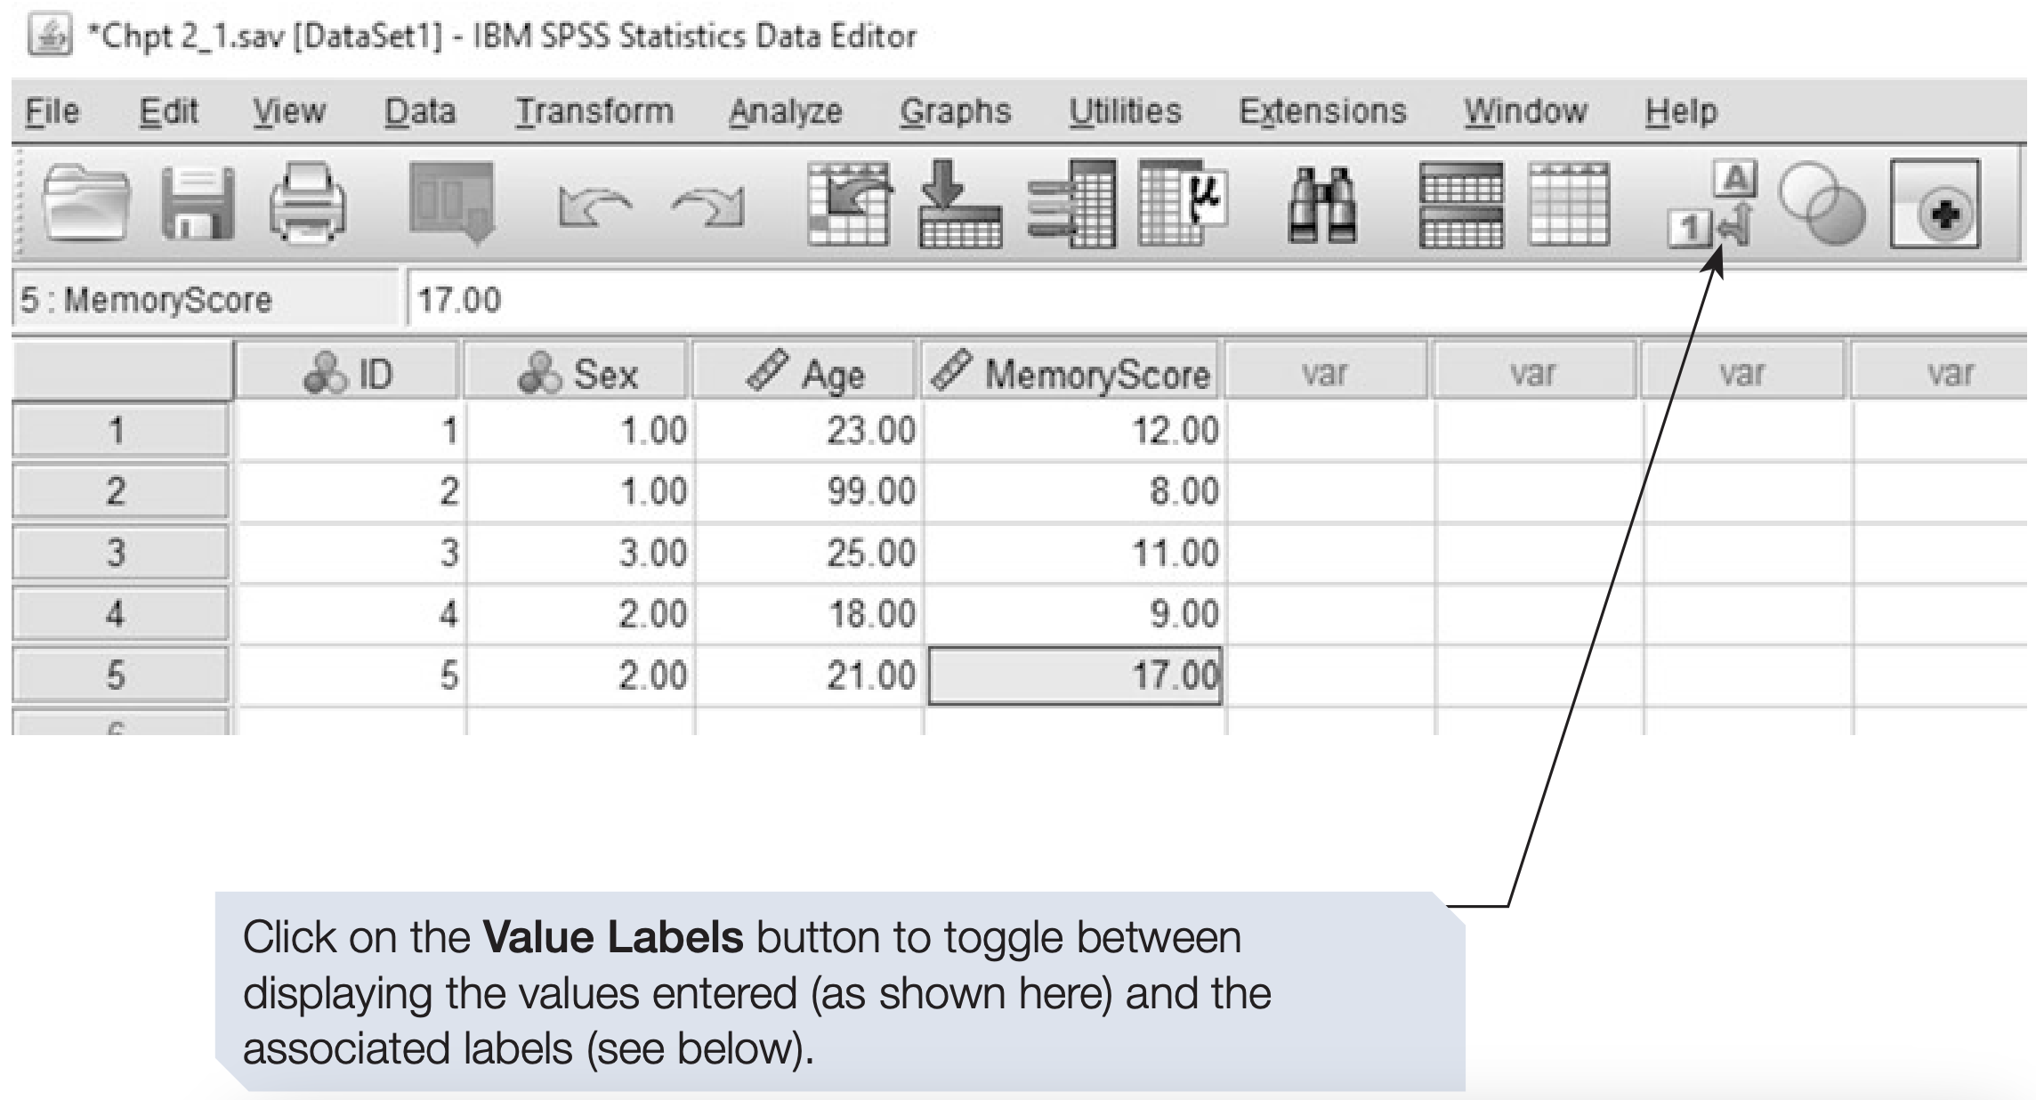Click the MemoryScore column header
Viewport: 2036px width, 1100px height.
pos(1072,373)
